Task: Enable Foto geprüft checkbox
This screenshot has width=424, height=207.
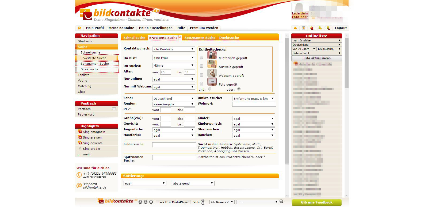Action: point(201,84)
